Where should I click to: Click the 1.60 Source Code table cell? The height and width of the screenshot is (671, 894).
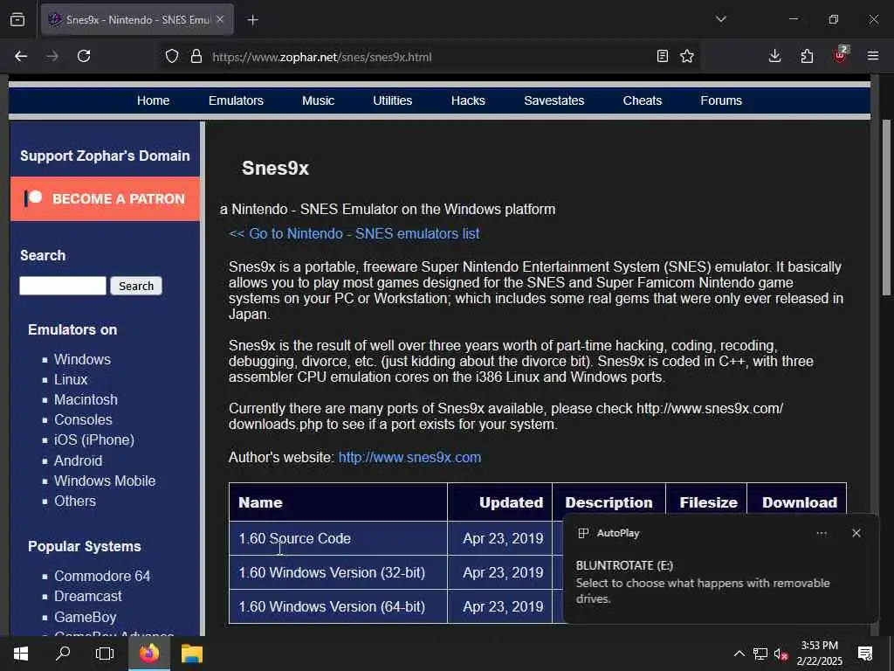[x=338, y=538]
